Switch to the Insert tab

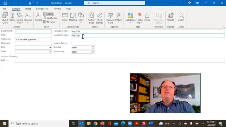point(28,8)
